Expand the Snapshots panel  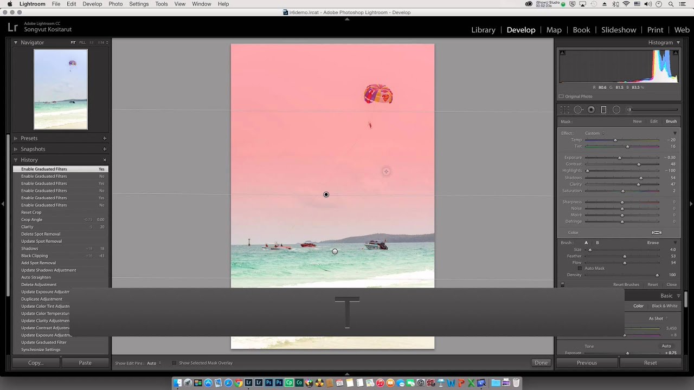(16, 149)
